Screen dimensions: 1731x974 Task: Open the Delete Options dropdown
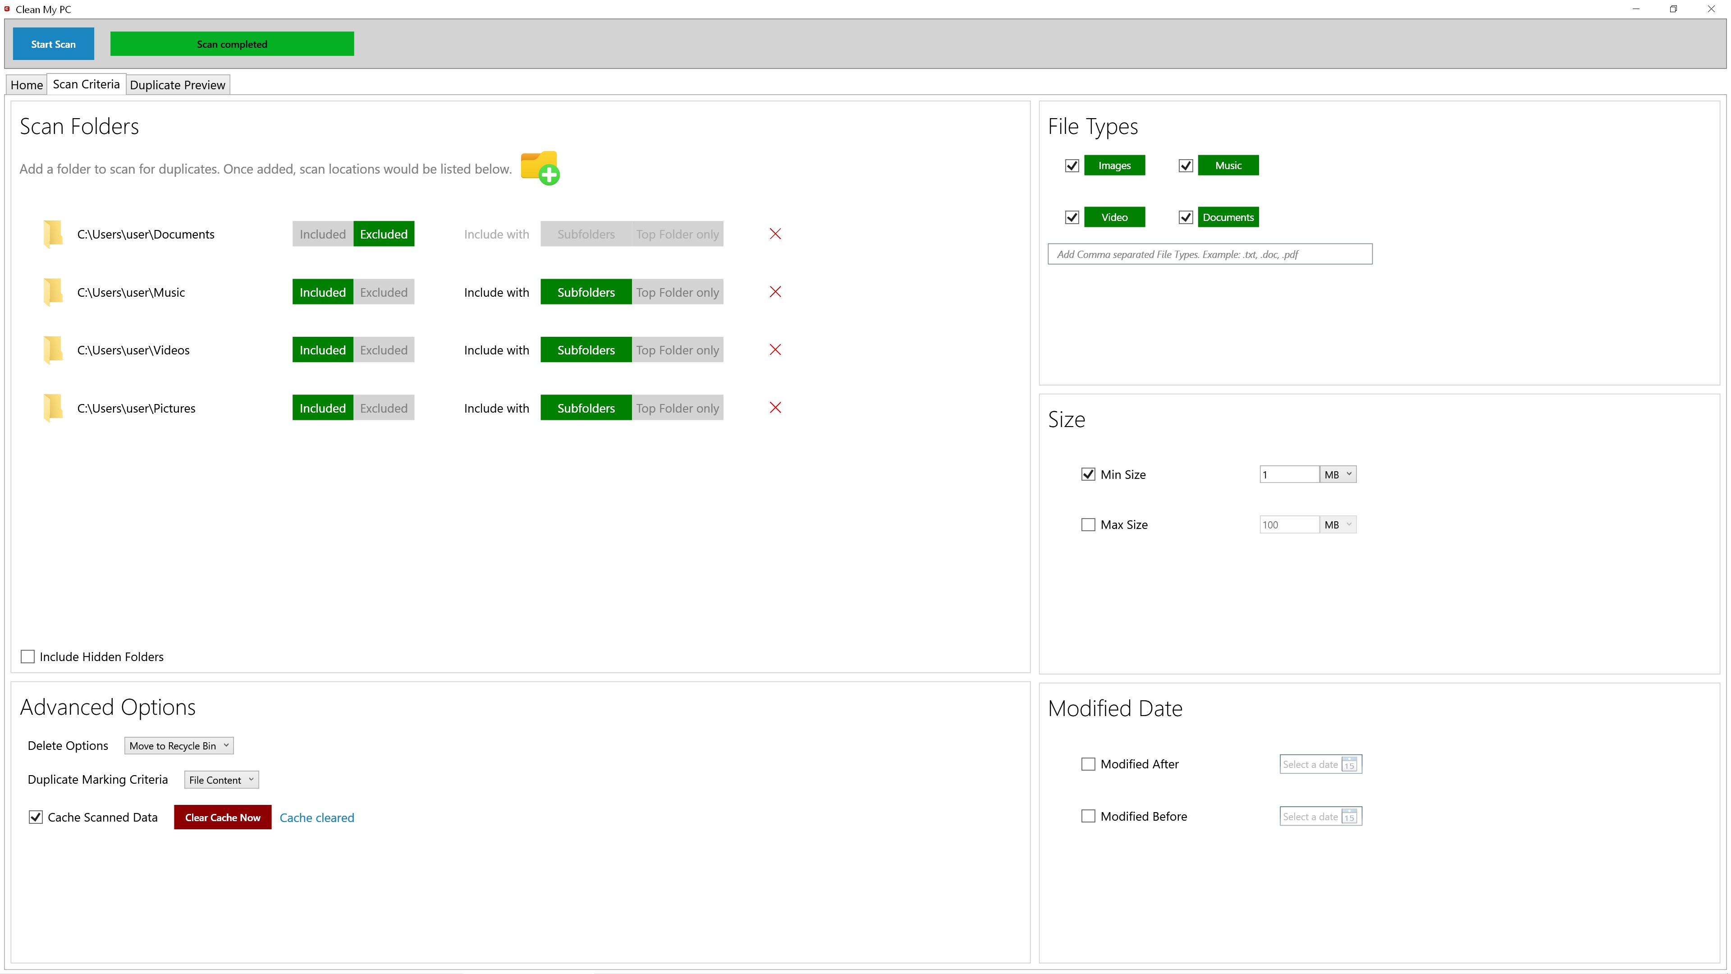click(x=179, y=745)
